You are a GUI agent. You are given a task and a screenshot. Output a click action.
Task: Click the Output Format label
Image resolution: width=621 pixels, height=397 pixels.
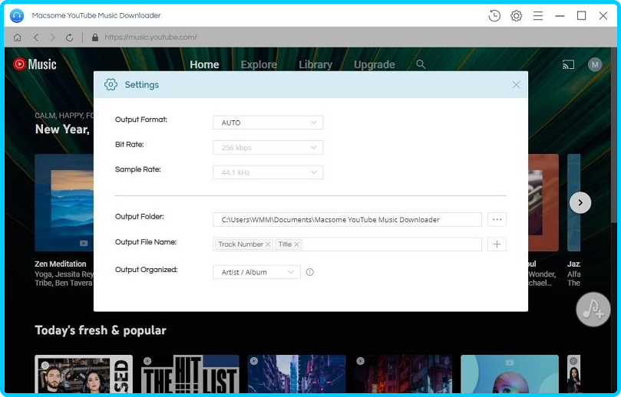(141, 120)
